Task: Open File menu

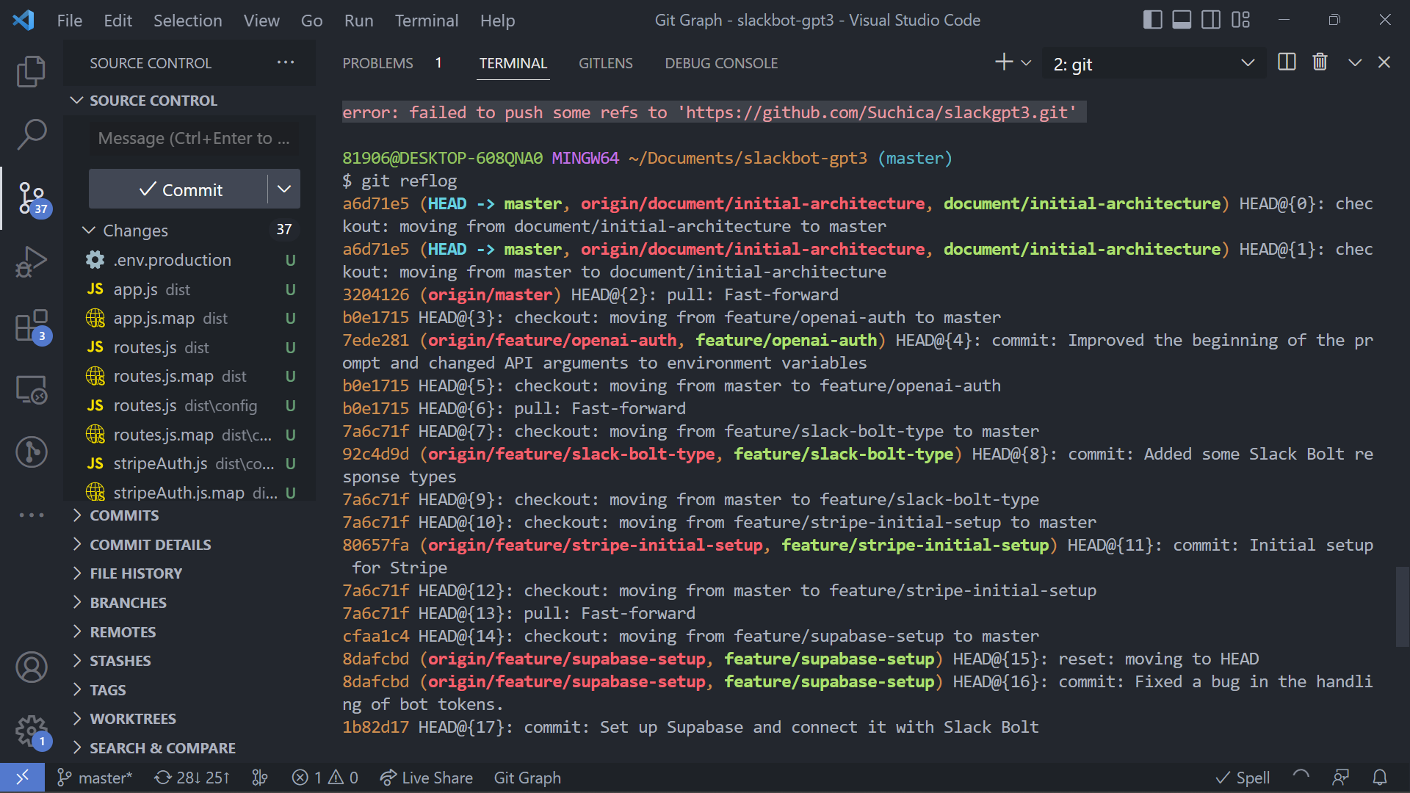Action: click(70, 21)
